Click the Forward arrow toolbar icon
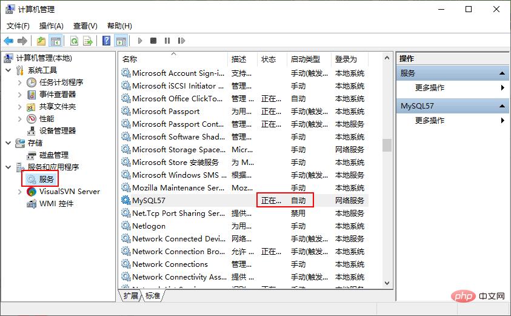The width and height of the screenshot is (511, 316). (22, 41)
